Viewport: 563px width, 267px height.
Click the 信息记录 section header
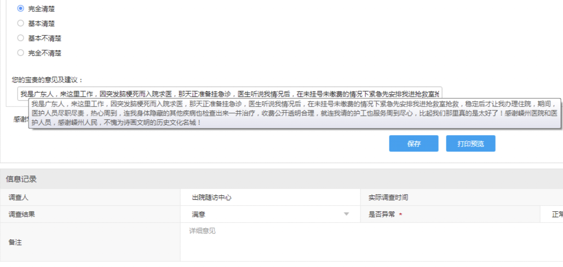(21, 179)
